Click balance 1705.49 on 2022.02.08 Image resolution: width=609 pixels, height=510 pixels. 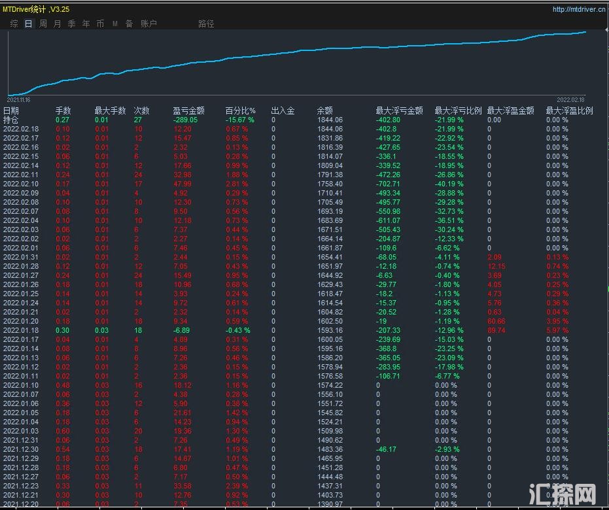click(x=330, y=202)
